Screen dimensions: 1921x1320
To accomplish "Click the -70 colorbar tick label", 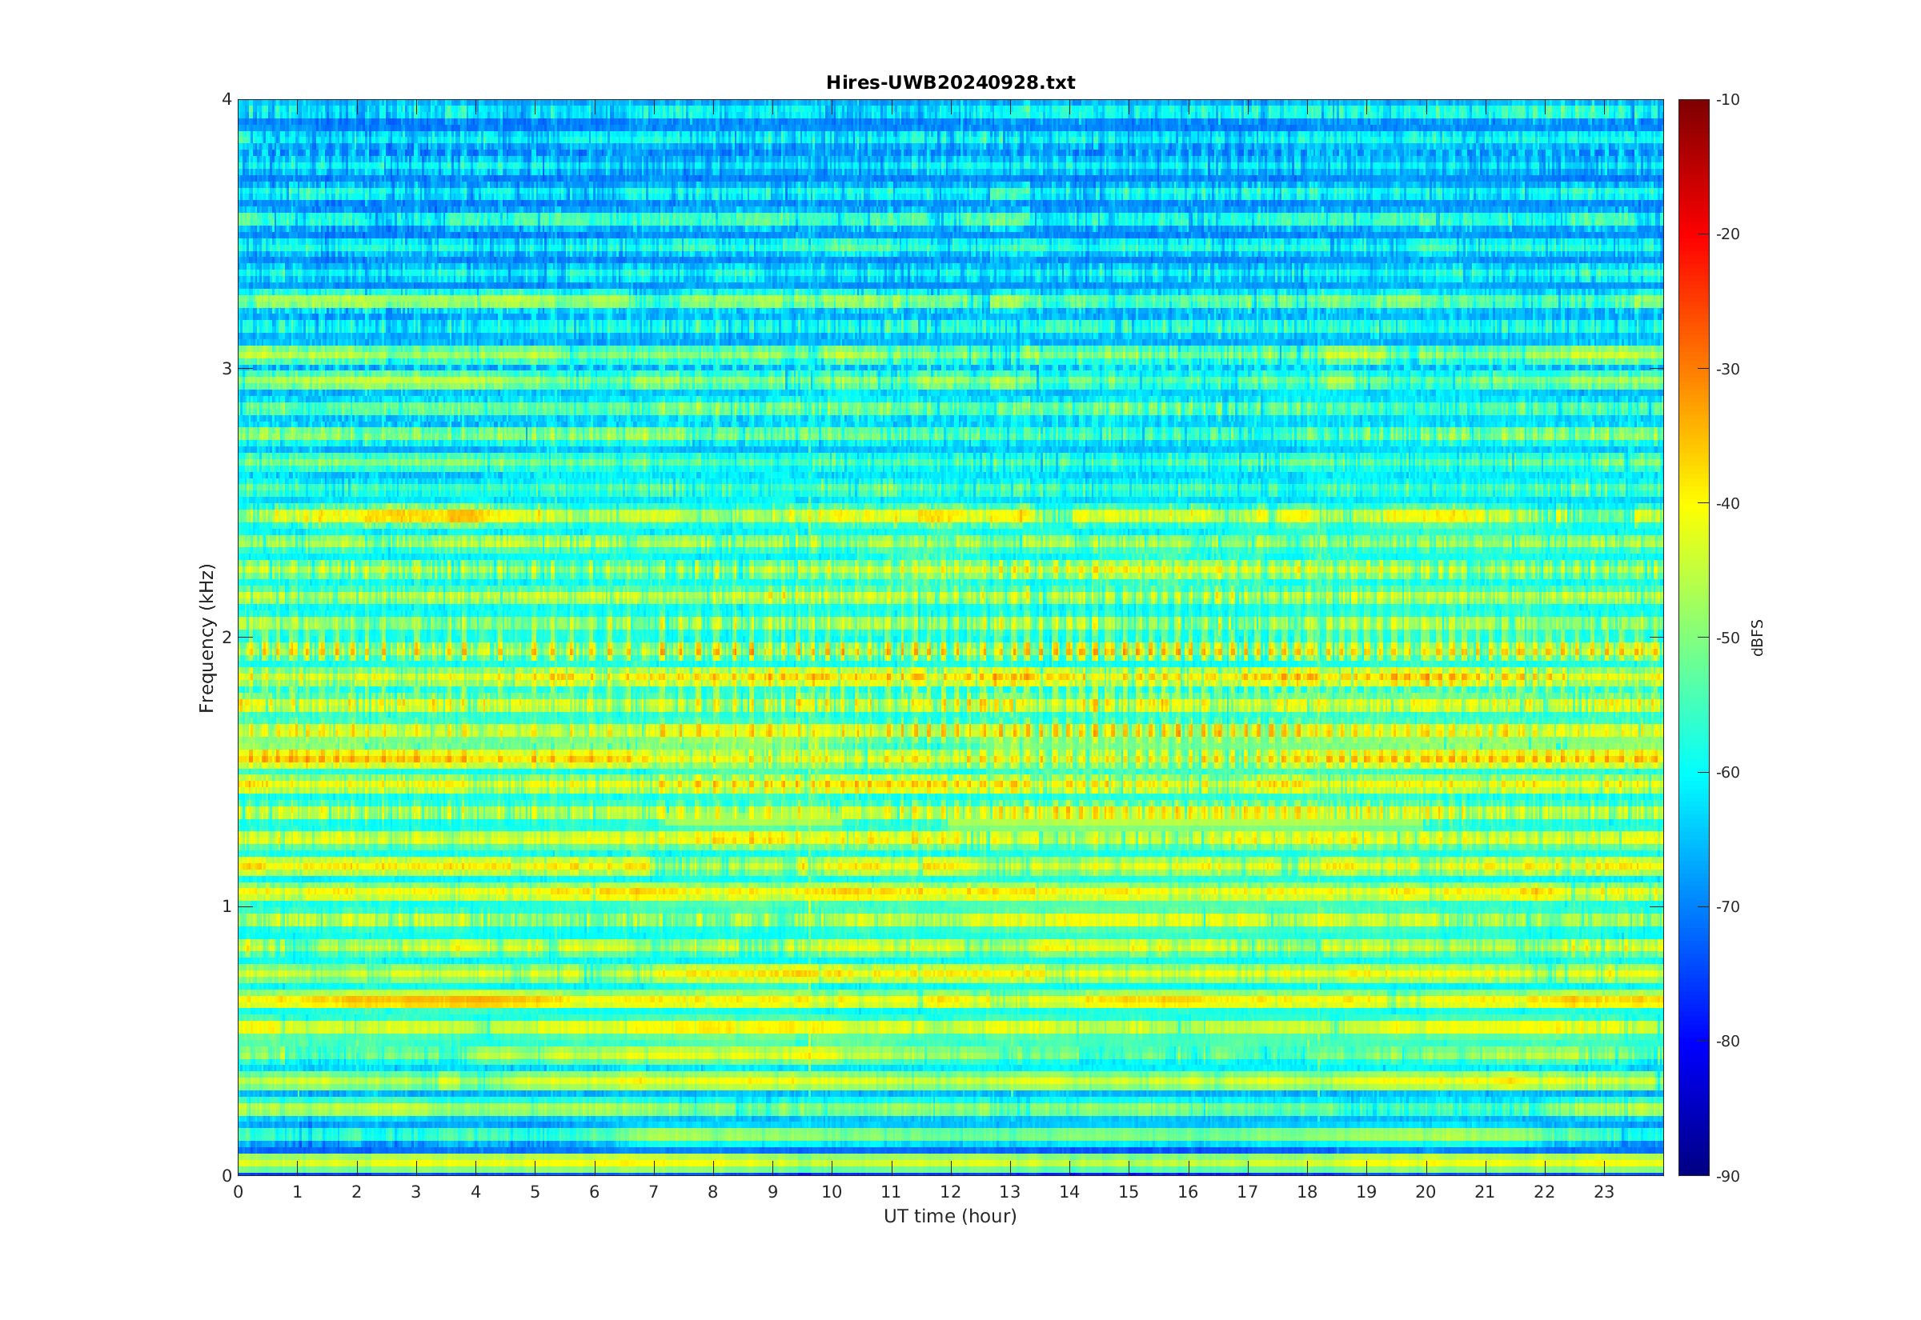I will pyautogui.click(x=1728, y=906).
